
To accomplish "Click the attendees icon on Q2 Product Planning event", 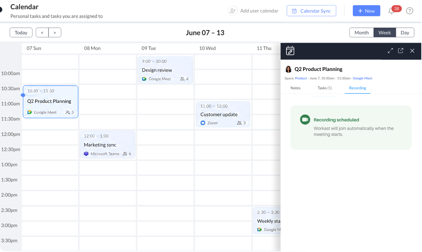I will click(x=68, y=112).
